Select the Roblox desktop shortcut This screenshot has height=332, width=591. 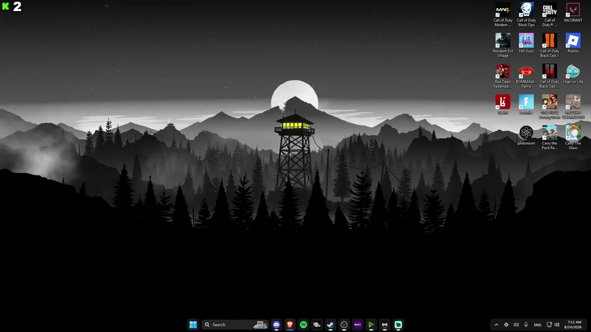pyautogui.click(x=573, y=43)
